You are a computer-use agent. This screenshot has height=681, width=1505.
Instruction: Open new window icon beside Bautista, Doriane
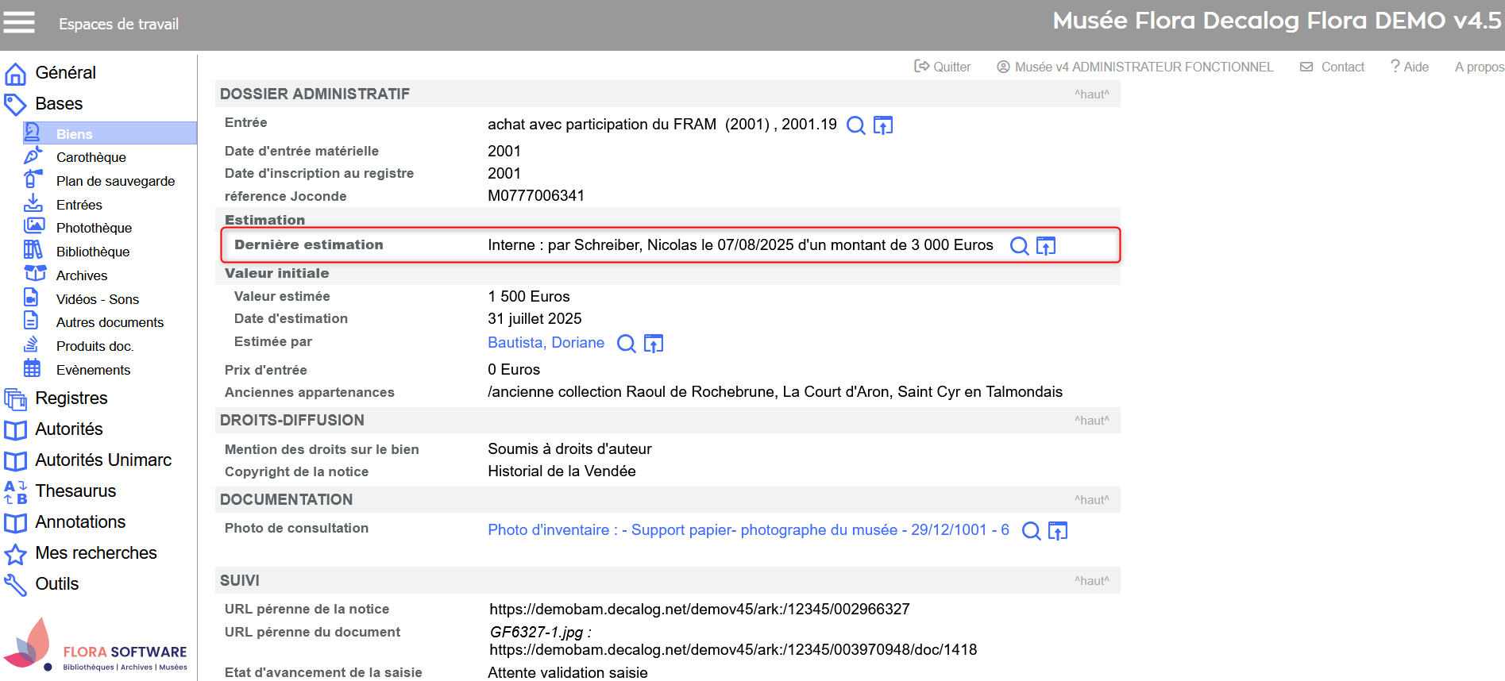653,344
